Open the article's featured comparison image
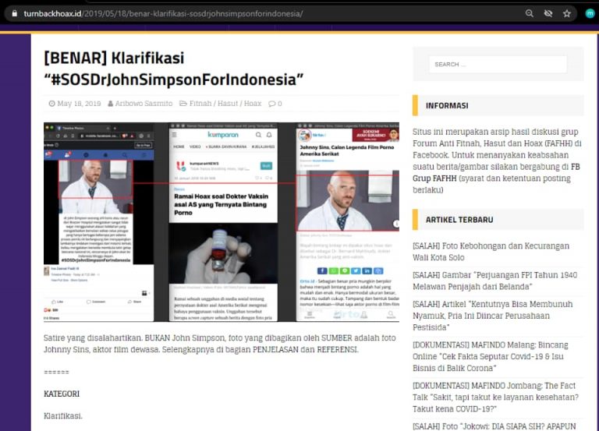The image size is (599, 431). pos(222,222)
